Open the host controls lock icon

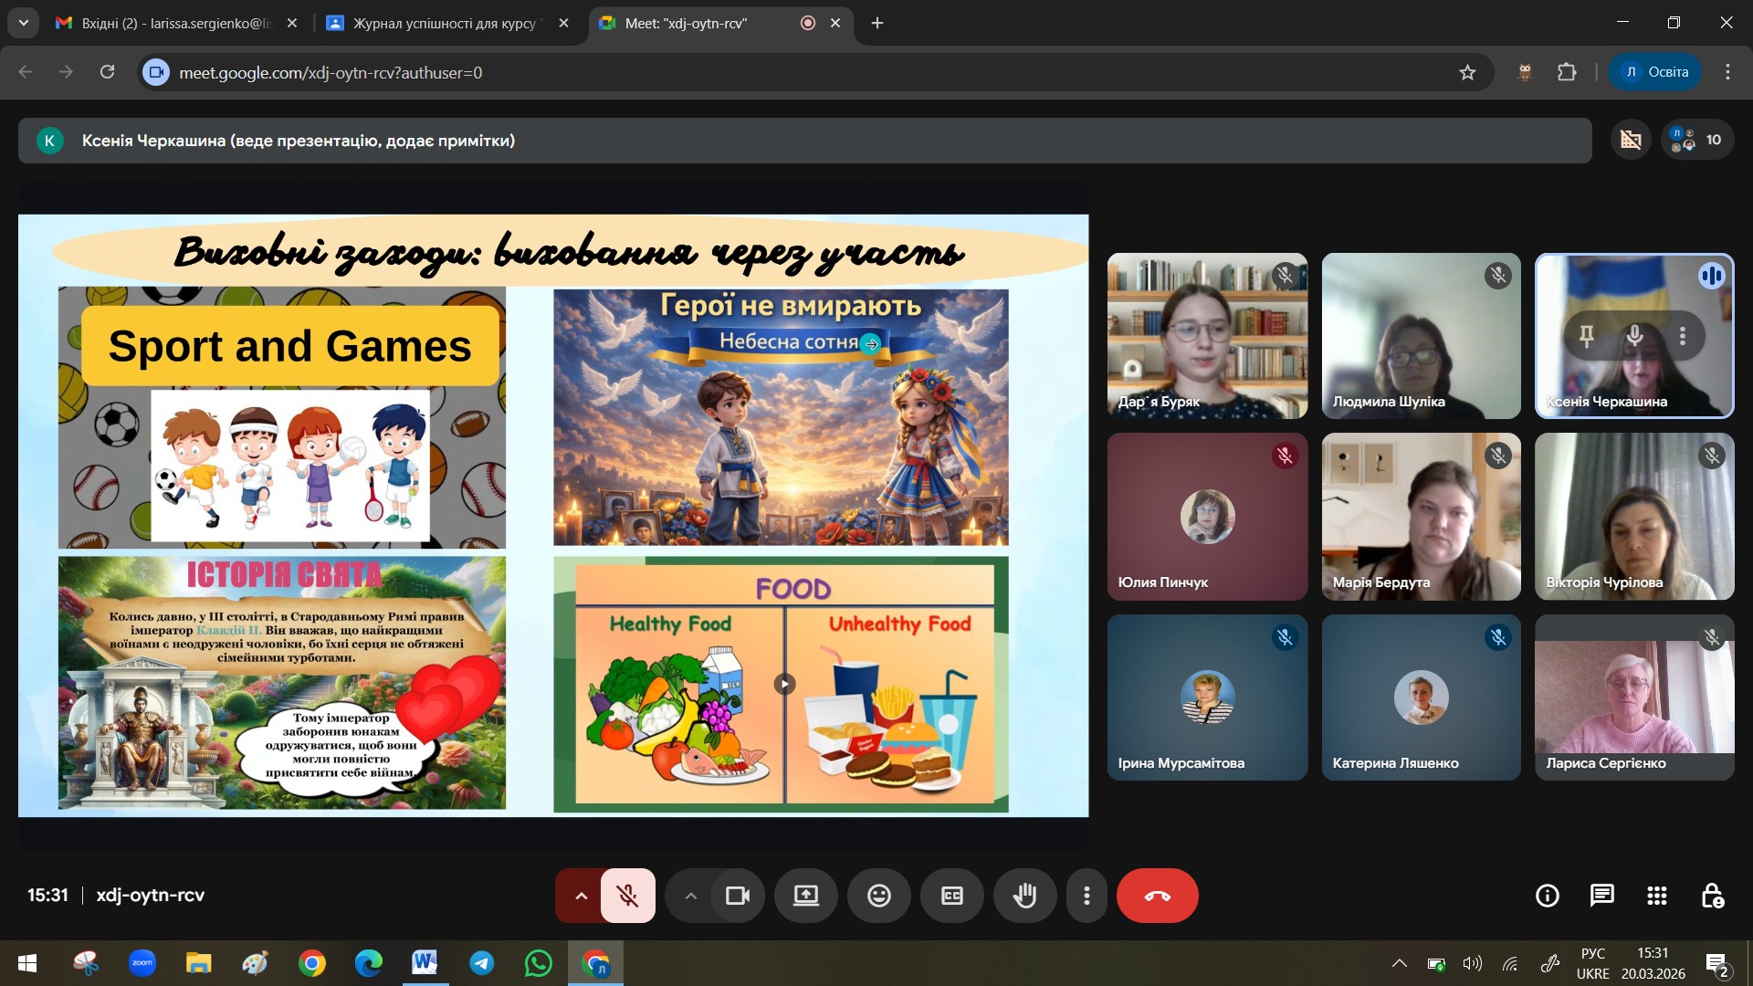coord(1712,896)
